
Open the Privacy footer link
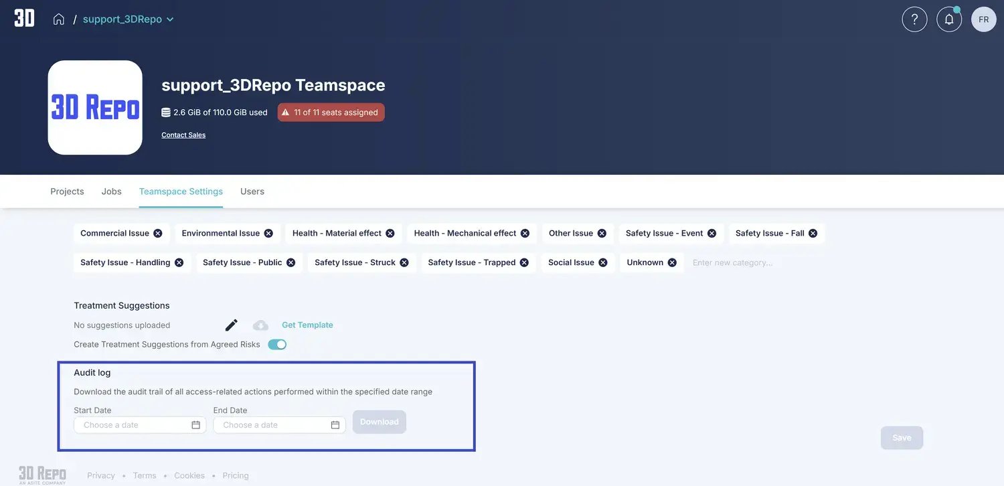(x=101, y=476)
